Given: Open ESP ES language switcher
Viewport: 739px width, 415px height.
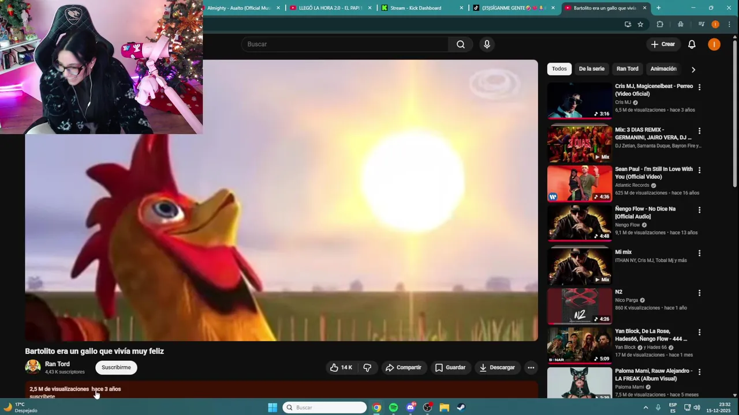Looking at the screenshot, I should point(673,408).
